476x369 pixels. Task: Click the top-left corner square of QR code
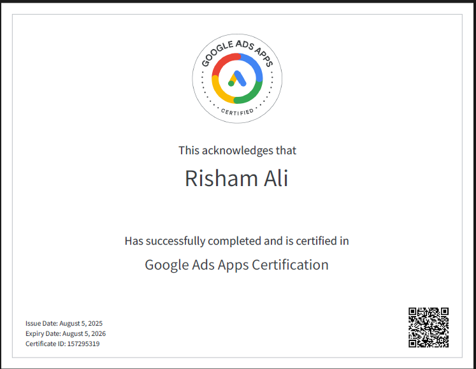click(x=414, y=313)
